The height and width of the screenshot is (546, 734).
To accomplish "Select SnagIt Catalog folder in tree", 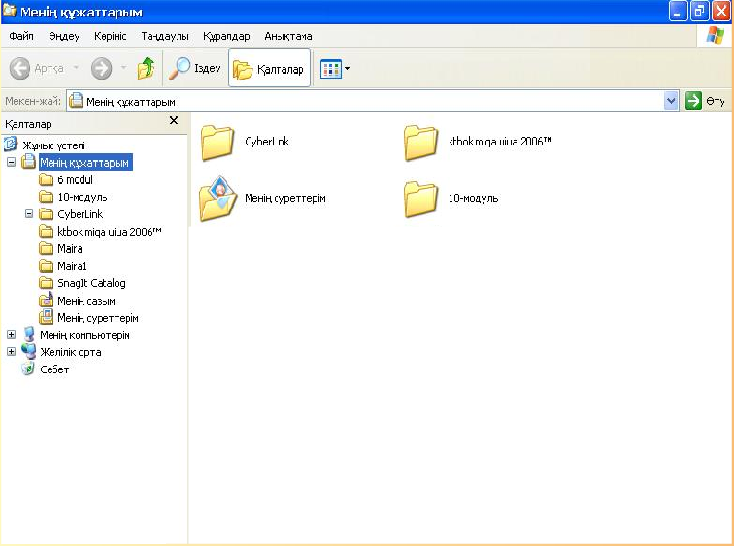I will (91, 284).
